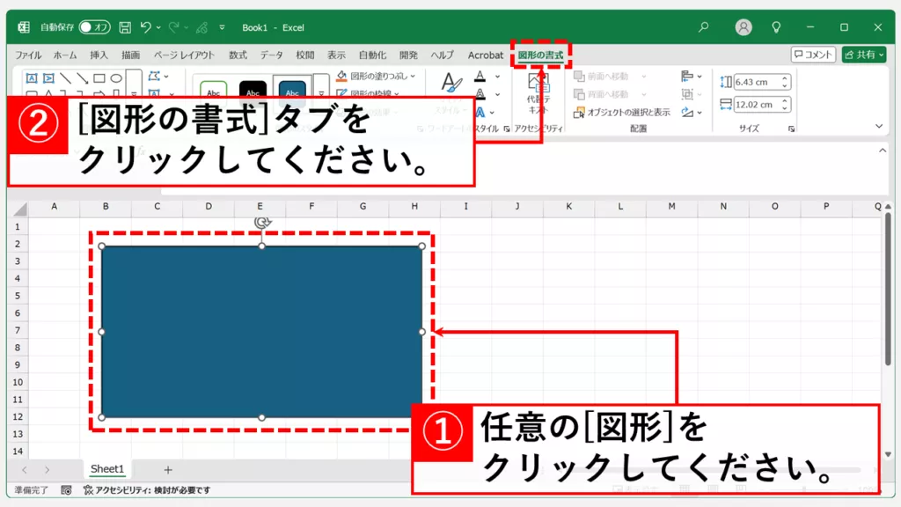Open the 自動化 tab
The image size is (901, 507).
[x=372, y=55]
